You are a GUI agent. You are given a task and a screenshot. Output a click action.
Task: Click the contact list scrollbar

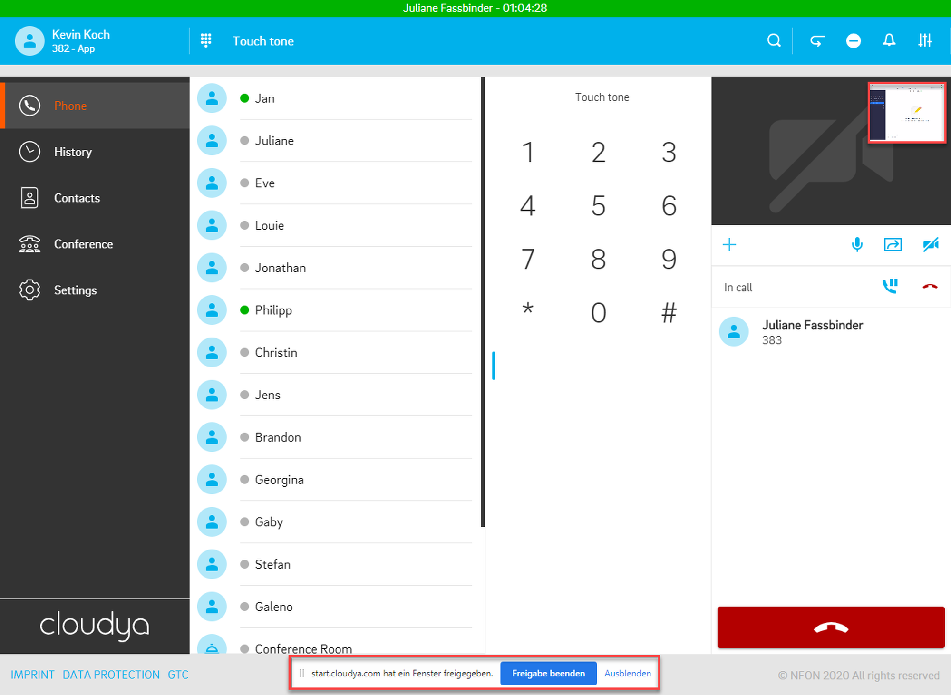(483, 302)
